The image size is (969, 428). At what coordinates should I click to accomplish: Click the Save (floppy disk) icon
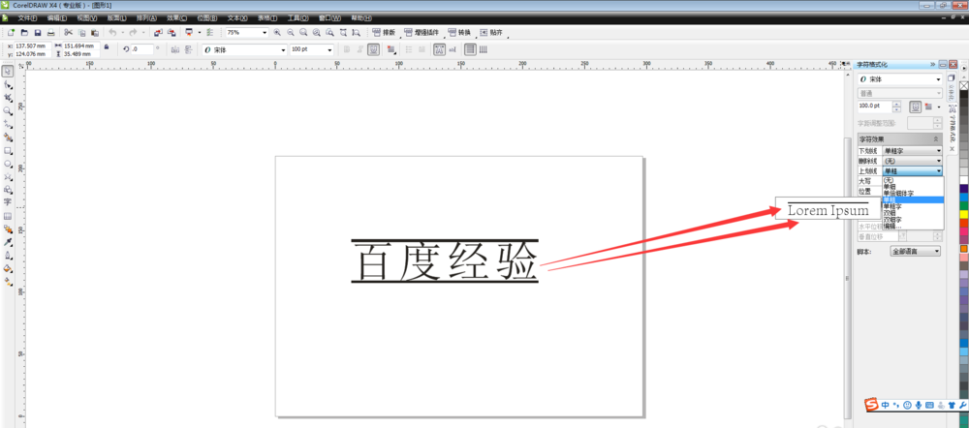(x=38, y=32)
